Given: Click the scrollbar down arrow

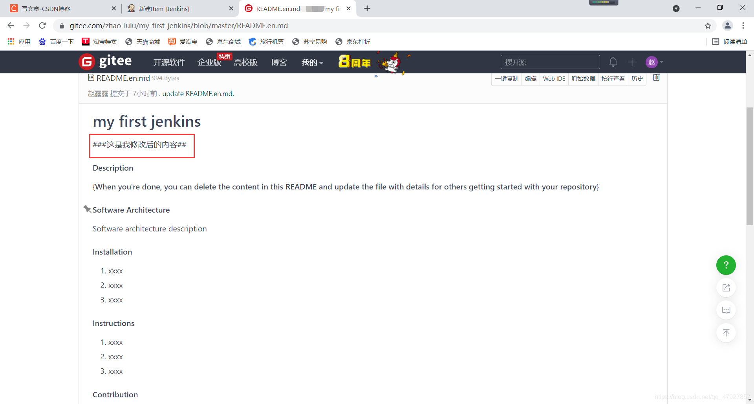Looking at the screenshot, I should click(x=750, y=400).
